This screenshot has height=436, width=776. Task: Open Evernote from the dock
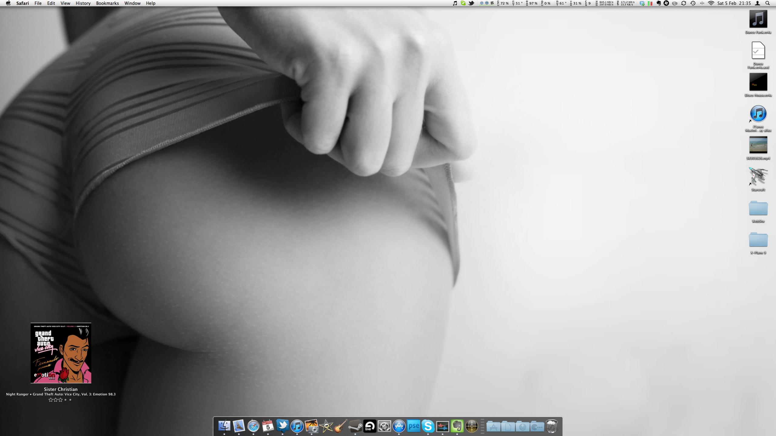coord(457,426)
